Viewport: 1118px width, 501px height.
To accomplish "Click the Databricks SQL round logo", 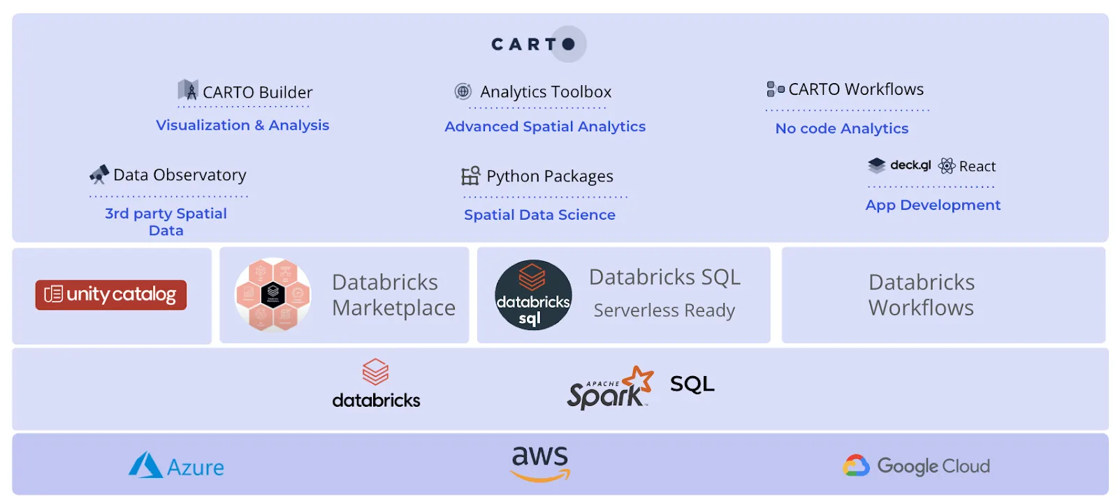I will click(x=533, y=295).
